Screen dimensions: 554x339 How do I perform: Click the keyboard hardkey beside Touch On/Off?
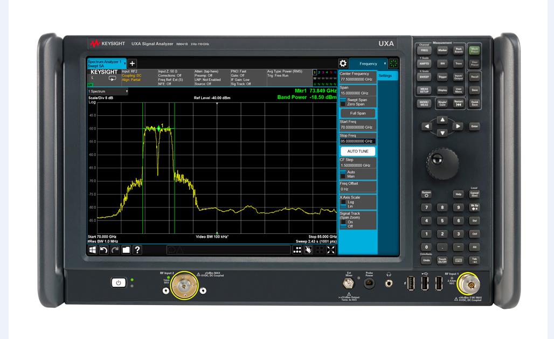458,260
